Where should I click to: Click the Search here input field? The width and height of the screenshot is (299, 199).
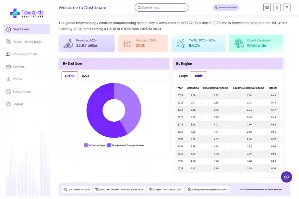[161, 7]
